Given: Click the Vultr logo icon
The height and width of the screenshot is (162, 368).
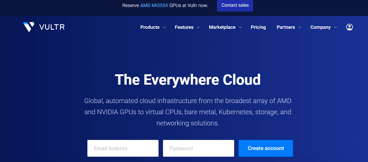Looking at the screenshot, I should pyautogui.click(x=29, y=27).
